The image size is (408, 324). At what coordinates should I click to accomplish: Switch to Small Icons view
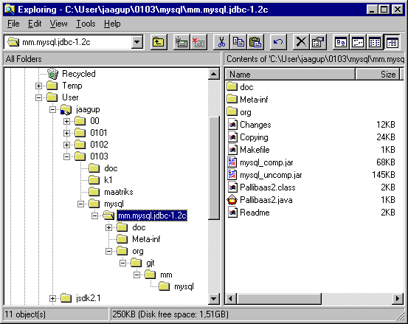point(358,42)
